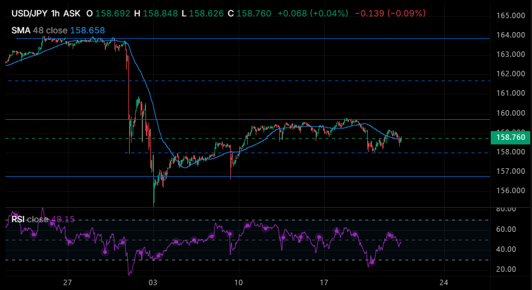The width and height of the screenshot is (532, 290).
Task: Click the 03 date label on time axis
Action: 153,282
